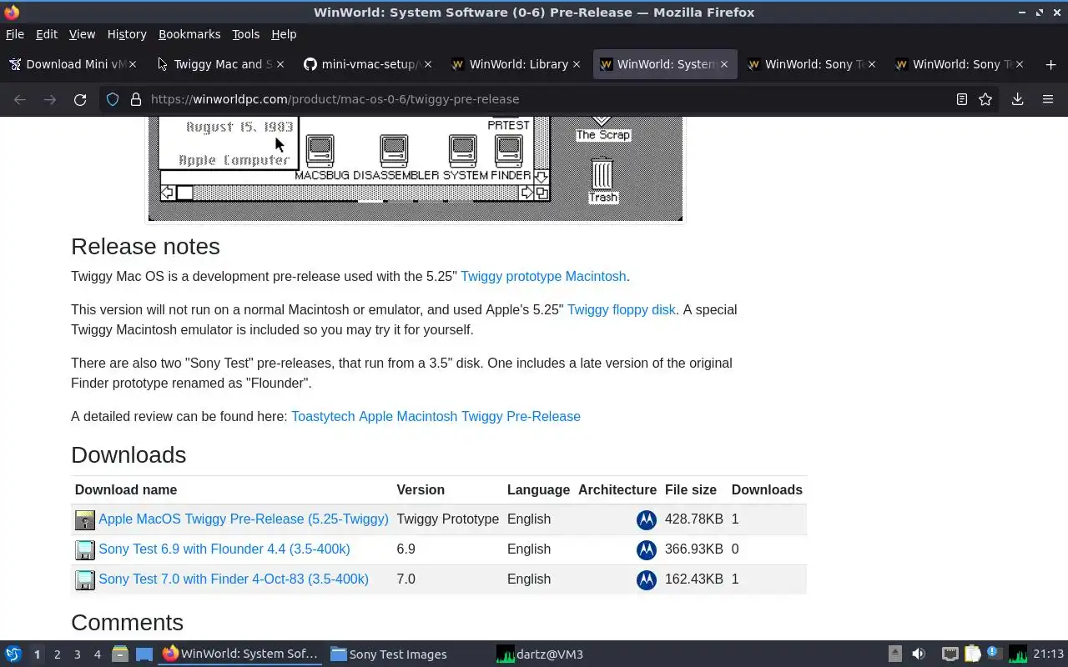Viewport: 1068px width, 667px height.
Task: Open the File menu
Action: pyautogui.click(x=15, y=34)
